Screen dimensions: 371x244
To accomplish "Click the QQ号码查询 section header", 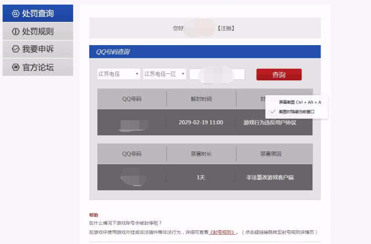I will coord(205,51).
